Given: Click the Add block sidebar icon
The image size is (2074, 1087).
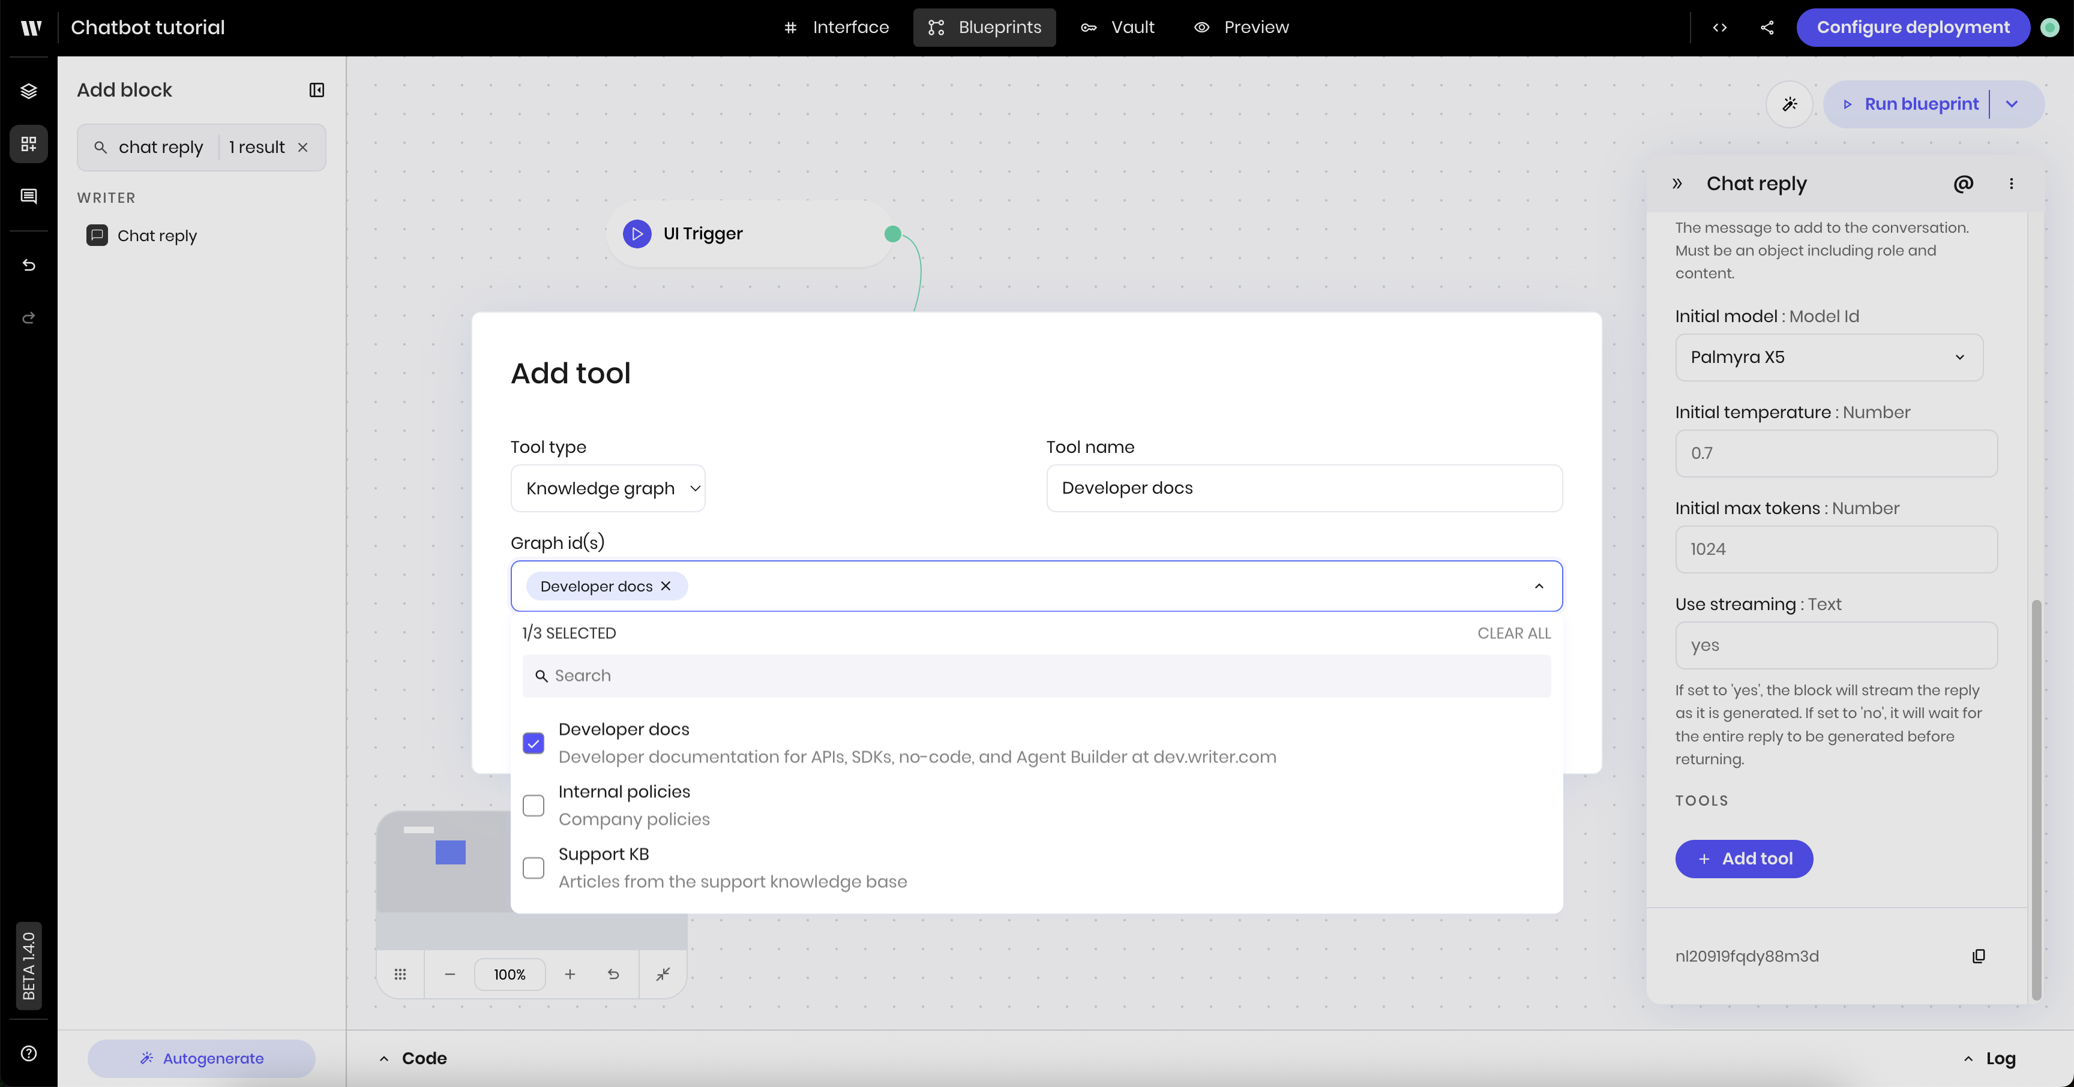Looking at the screenshot, I should click(x=29, y=144).
